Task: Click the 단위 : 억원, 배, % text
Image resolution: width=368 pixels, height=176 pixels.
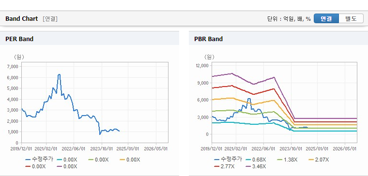Action: coord(289,19)
